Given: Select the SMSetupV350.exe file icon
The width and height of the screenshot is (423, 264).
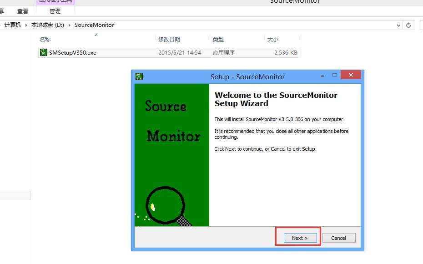Looking at the screenshot, I should click(x=43, y=52).
